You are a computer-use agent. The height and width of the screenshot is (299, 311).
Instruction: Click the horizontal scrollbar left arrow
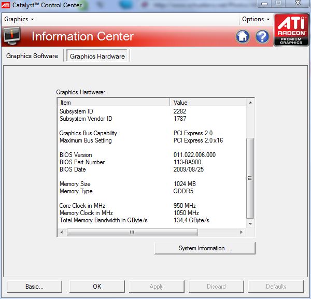click(62, 232)
